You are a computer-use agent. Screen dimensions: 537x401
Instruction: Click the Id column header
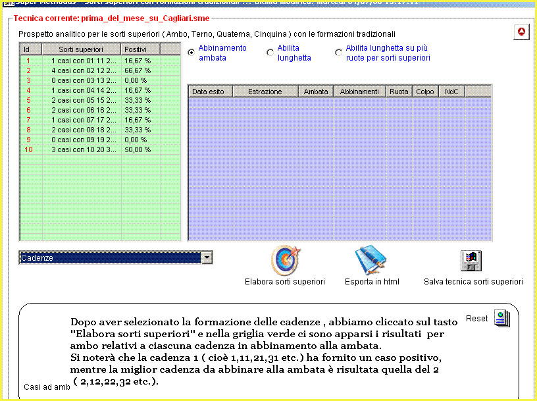(x=31, y=49)
